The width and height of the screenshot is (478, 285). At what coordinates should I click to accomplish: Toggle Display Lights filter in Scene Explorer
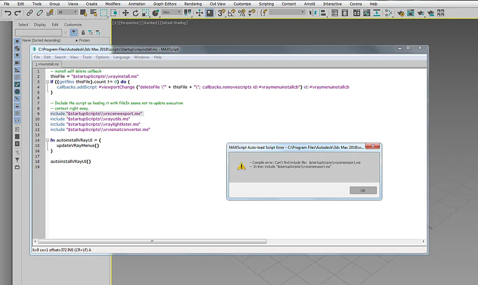(17, 56)
